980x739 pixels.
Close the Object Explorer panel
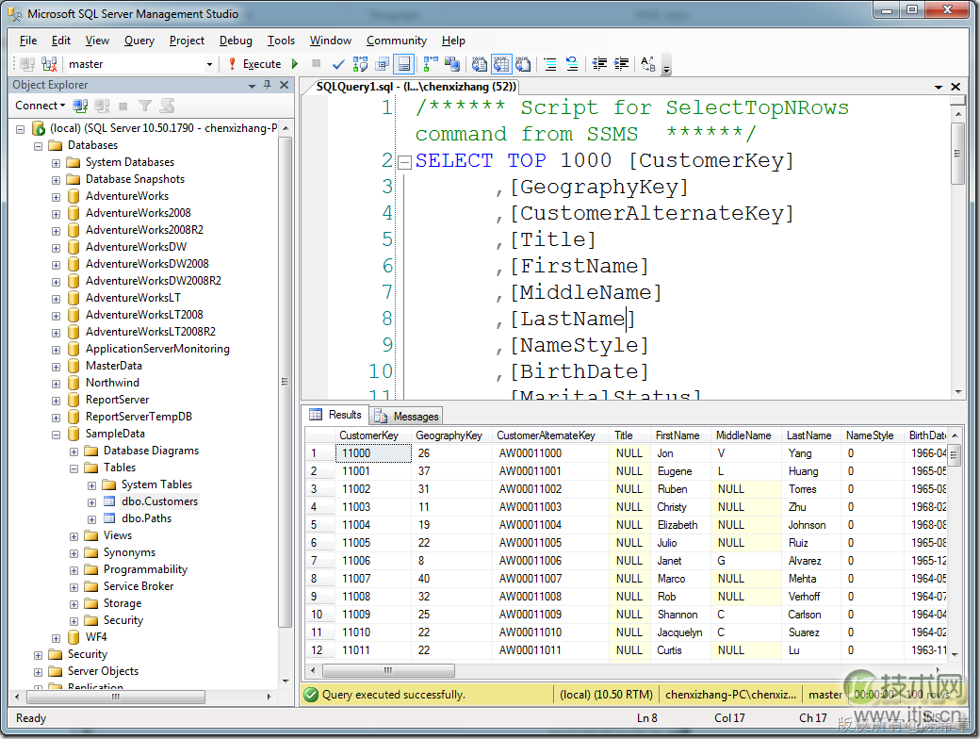(x=284, y=85)
